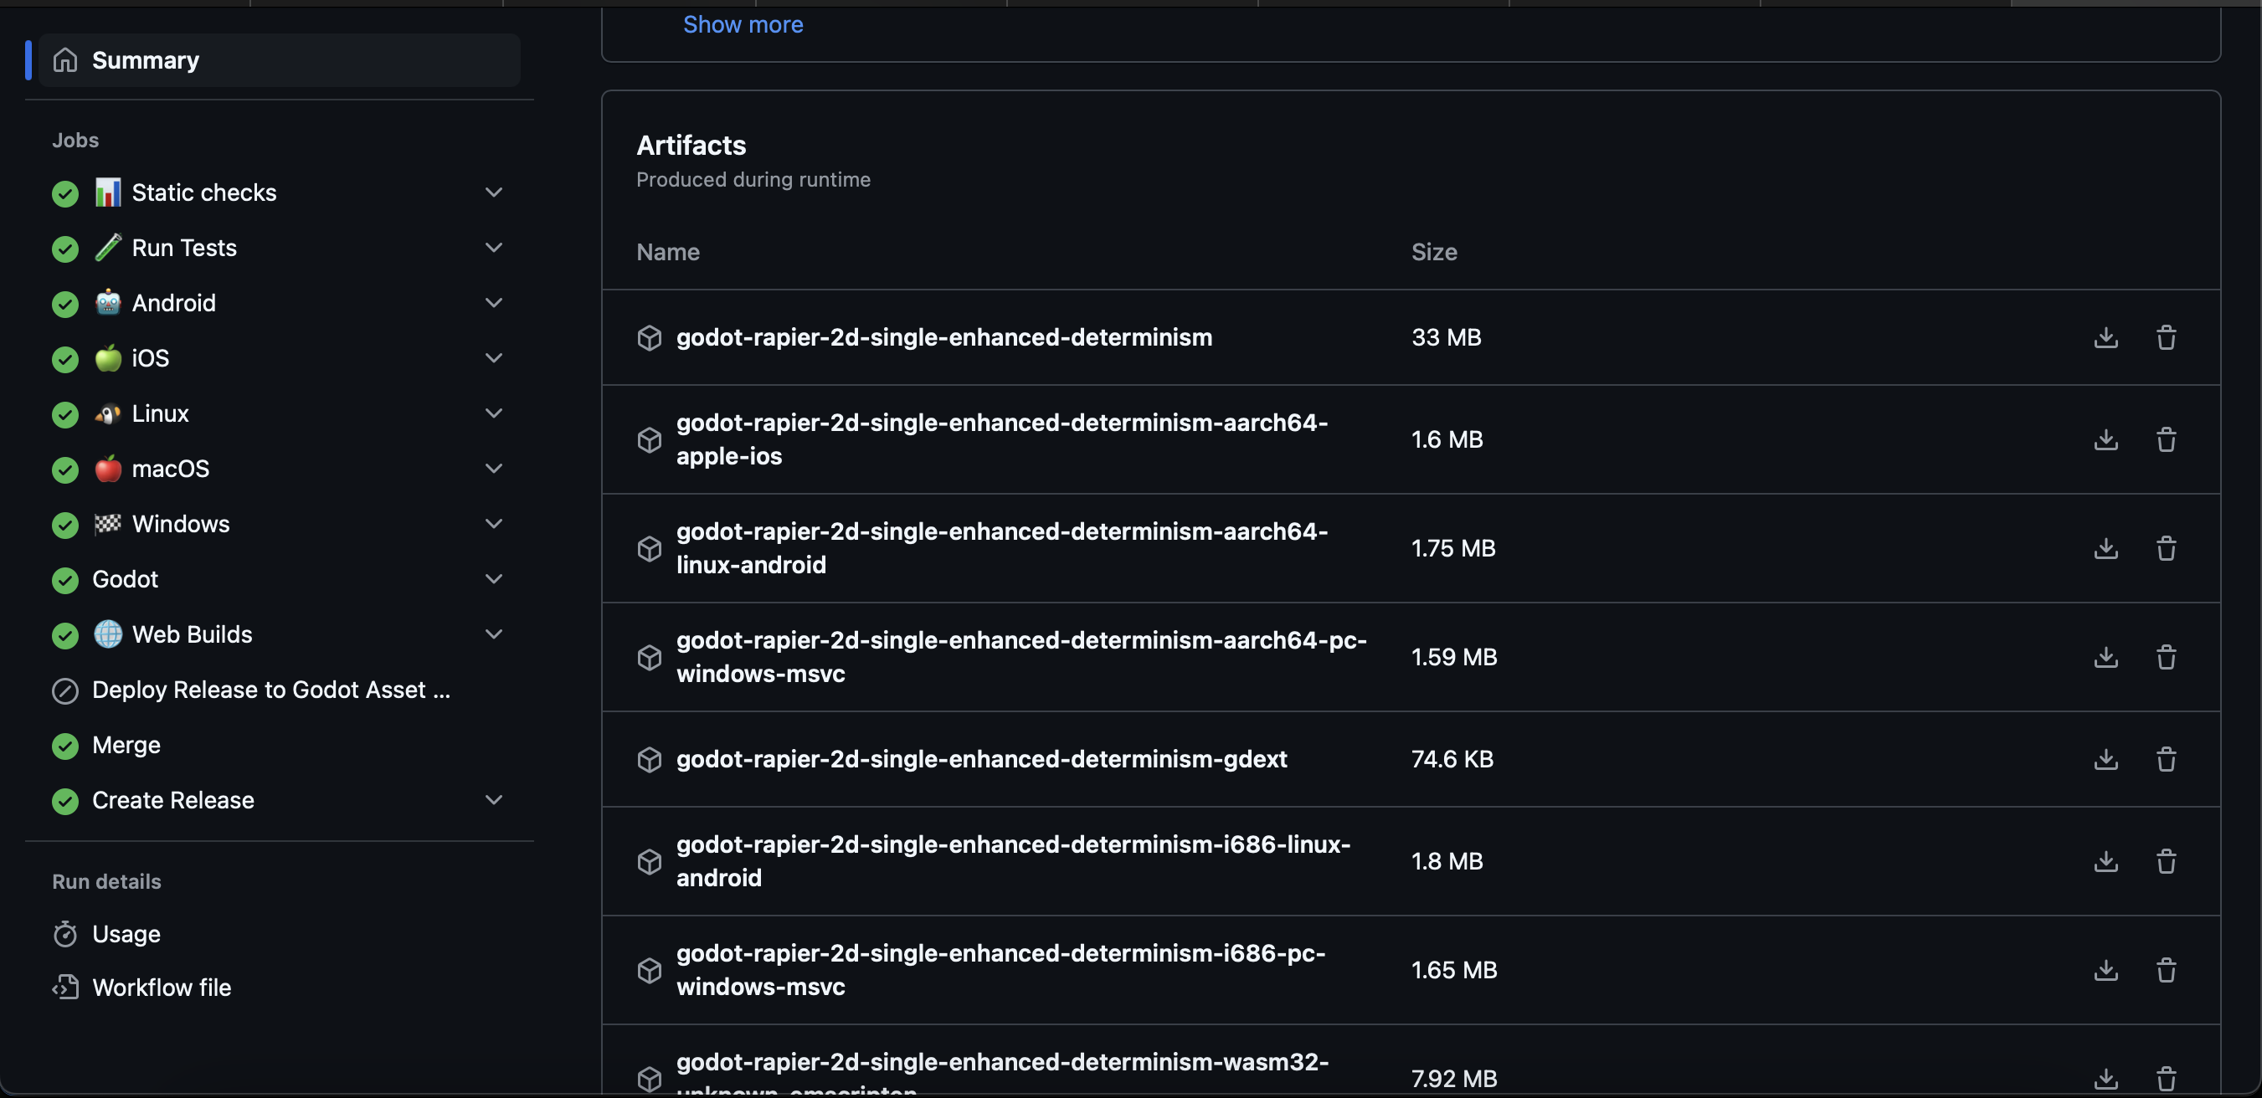The image size is (2262, 1098).
Task: Delete the aarch64-apple-ios artifact
Action: pos(2167,439)
